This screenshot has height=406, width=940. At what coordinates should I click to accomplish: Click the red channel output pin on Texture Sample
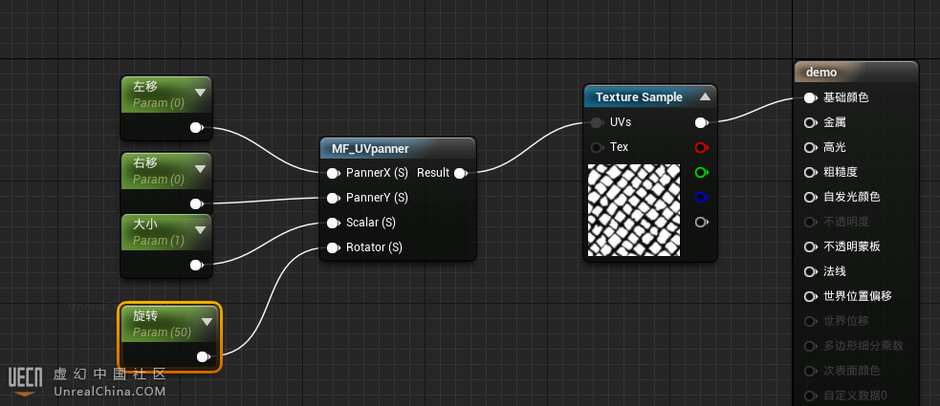[x=701, y=148]
